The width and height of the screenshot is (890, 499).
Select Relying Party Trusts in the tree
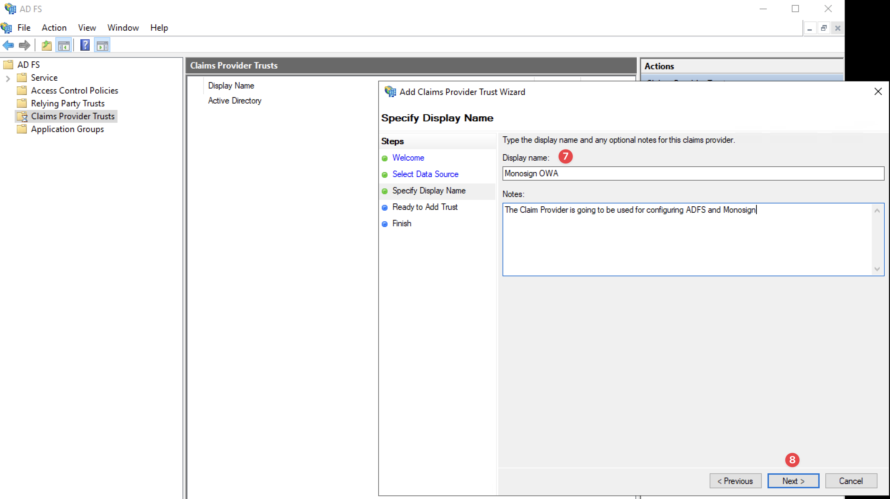[68, 103]
